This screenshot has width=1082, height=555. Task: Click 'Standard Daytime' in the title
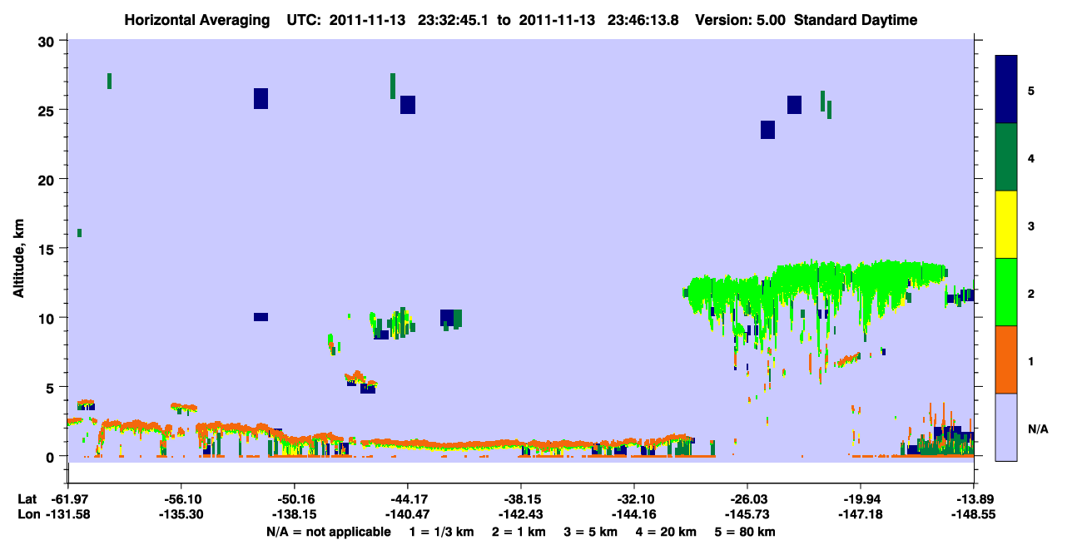point(856,20)
